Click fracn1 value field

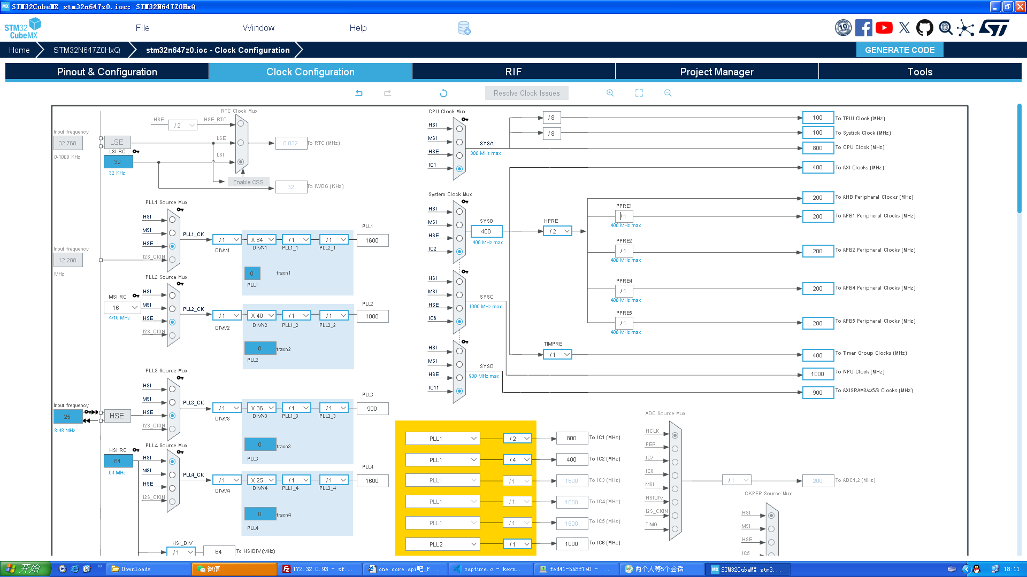coord(252,273)
